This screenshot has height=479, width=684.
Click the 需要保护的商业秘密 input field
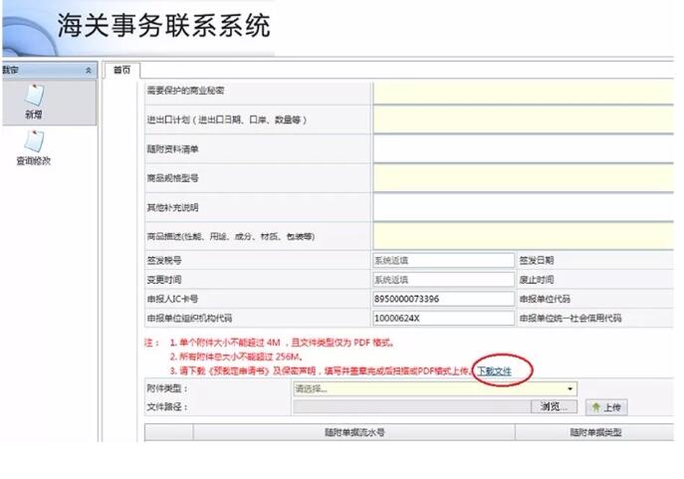[x=524, y=92]
